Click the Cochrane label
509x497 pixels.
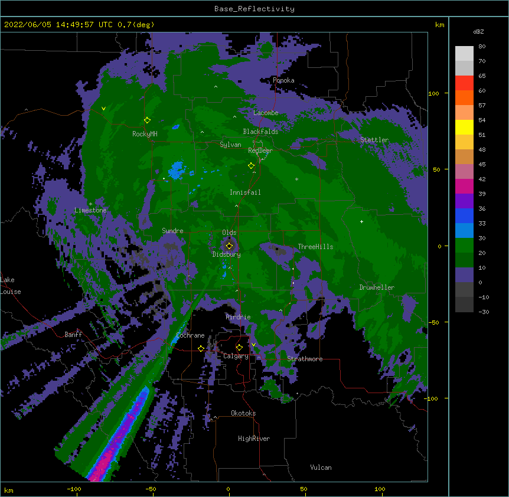190,335
